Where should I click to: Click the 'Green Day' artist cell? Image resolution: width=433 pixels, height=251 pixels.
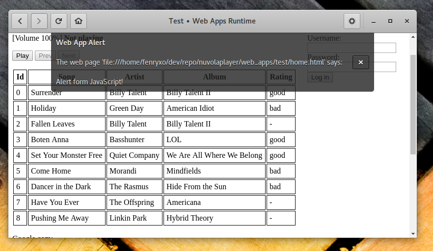(135, 108)
